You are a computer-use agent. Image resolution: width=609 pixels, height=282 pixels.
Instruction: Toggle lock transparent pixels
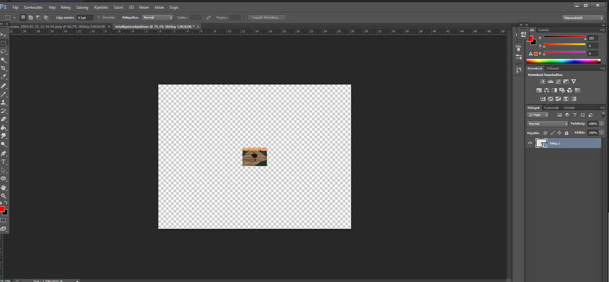[x=545, y=133]
